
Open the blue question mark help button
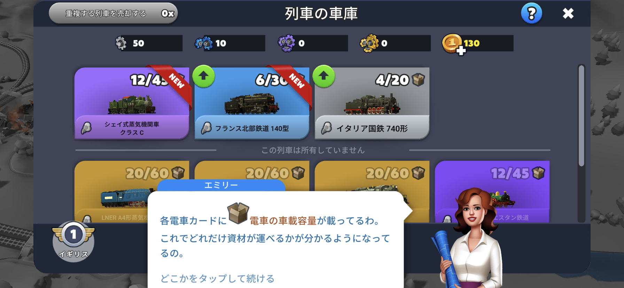click(x=531, y=14)
